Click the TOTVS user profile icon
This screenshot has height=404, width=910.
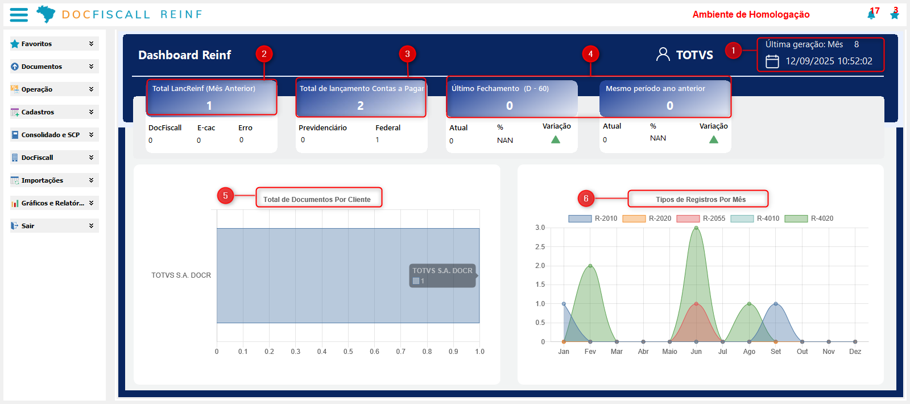coord(663,55)
